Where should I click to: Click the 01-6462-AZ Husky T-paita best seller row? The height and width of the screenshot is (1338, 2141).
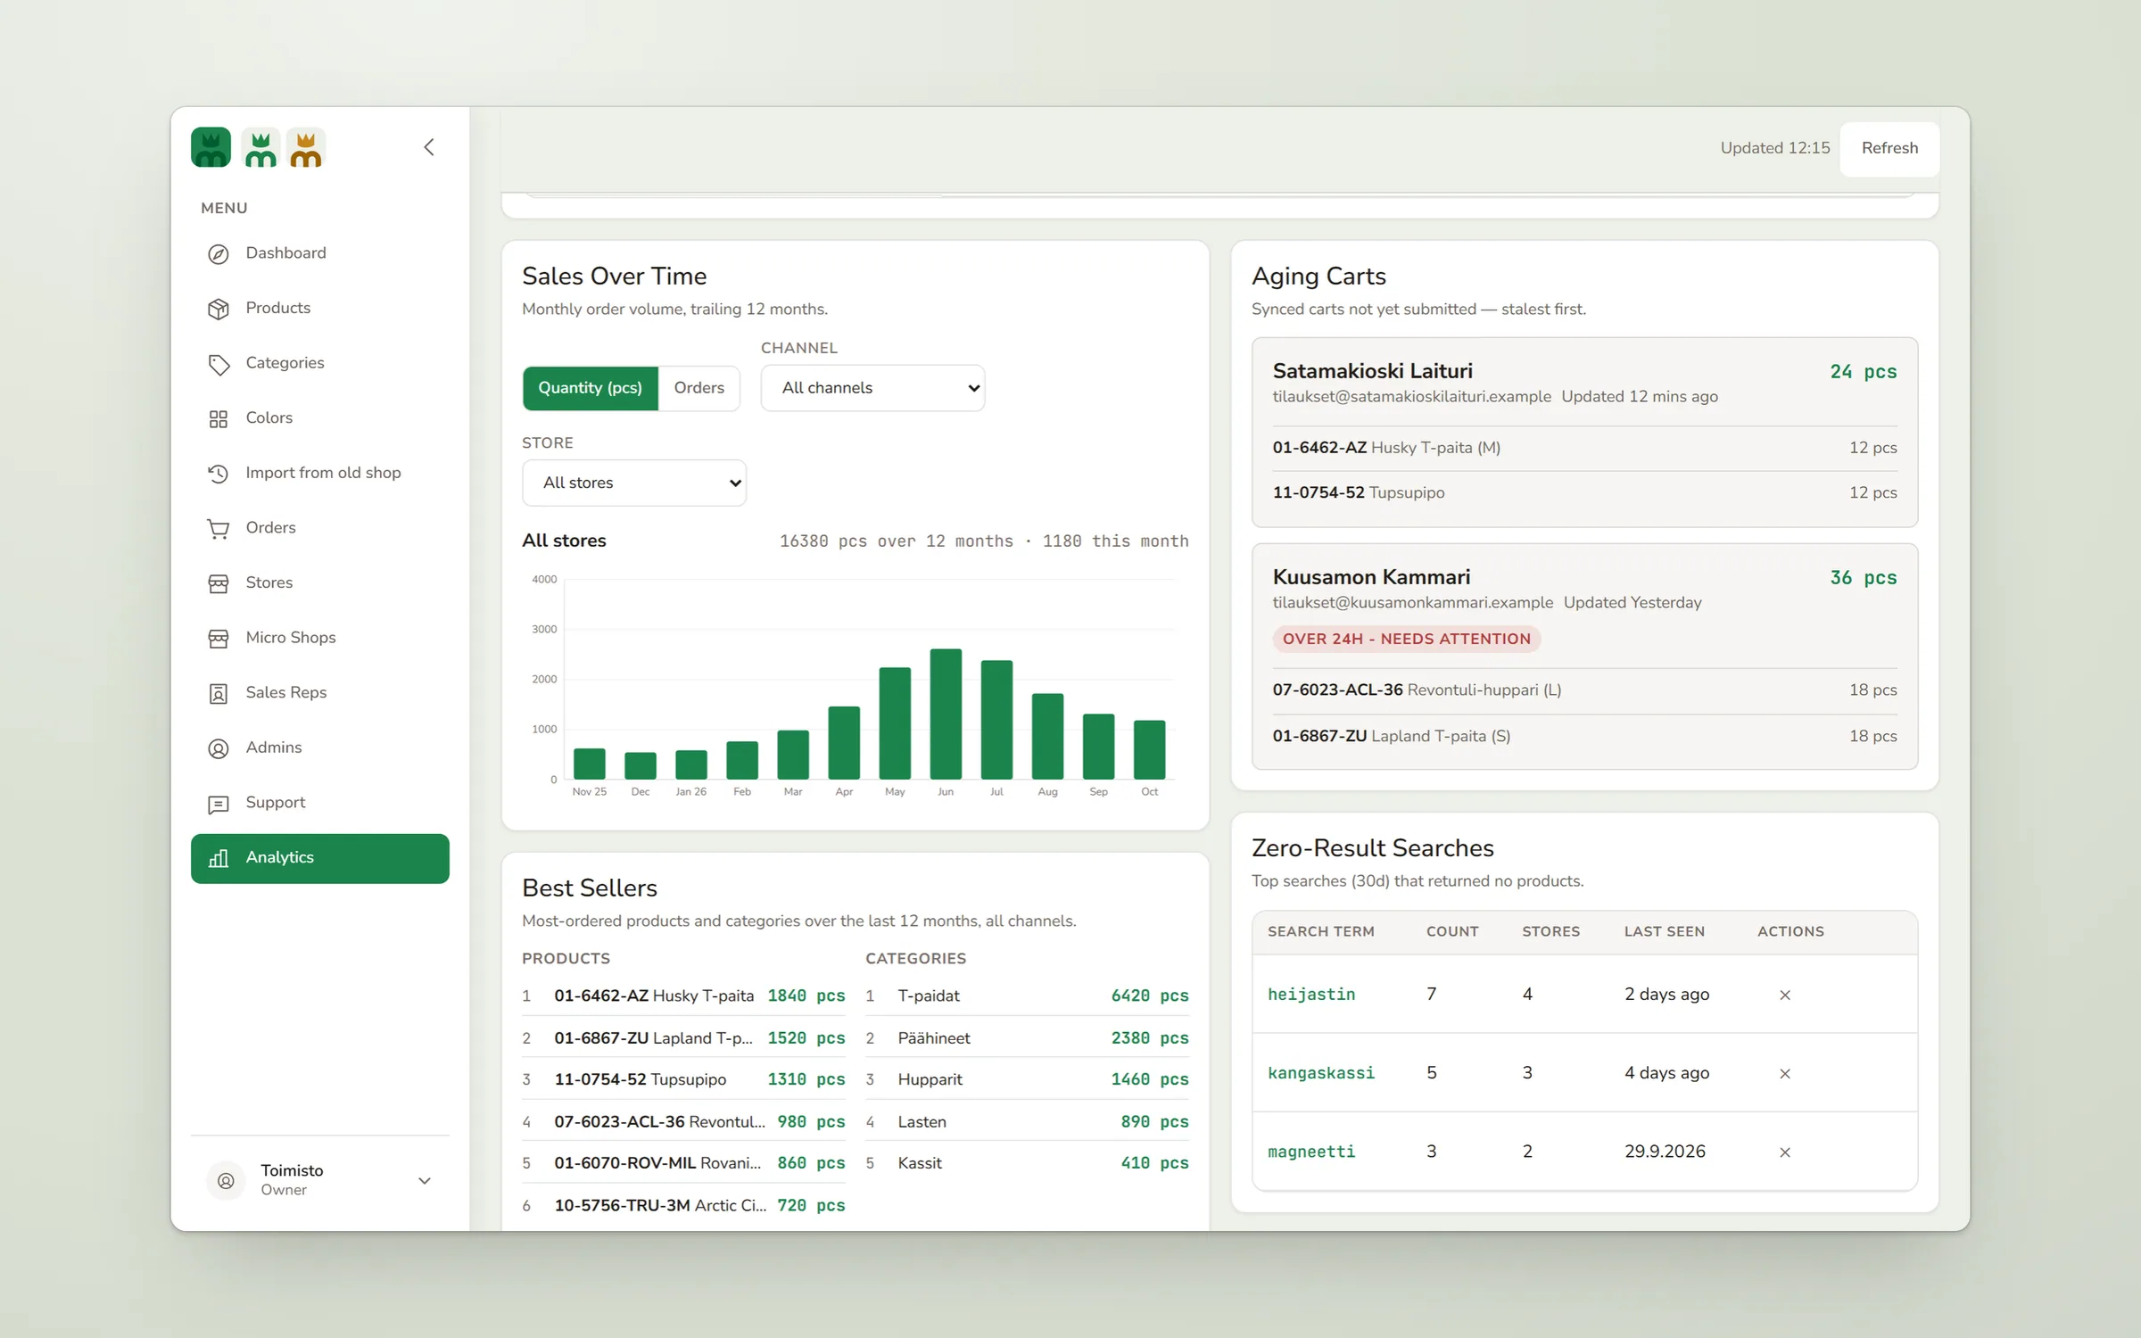[683, 995]
